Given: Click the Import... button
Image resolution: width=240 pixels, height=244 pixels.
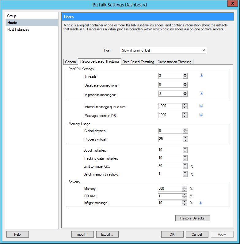Looking at the screenshot, I should point(82,234).
